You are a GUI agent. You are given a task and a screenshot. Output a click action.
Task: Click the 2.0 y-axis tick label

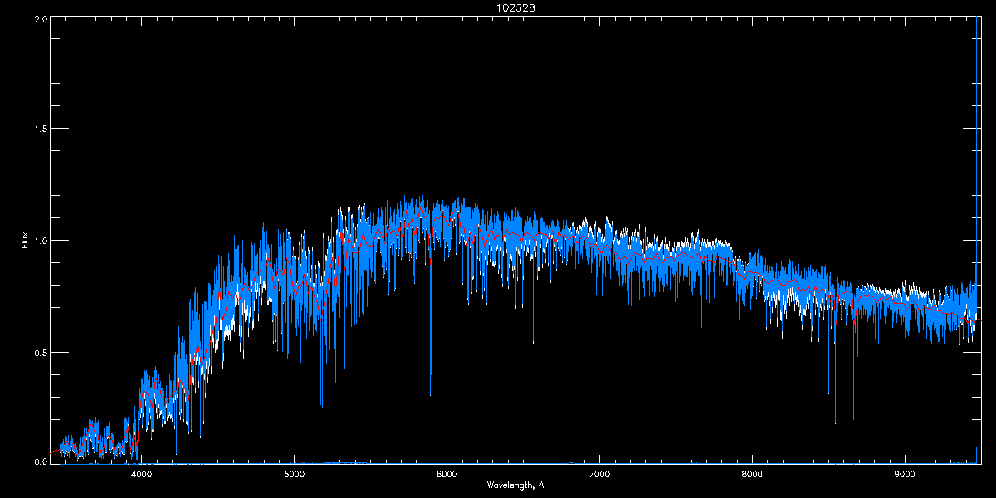point(39,17)
